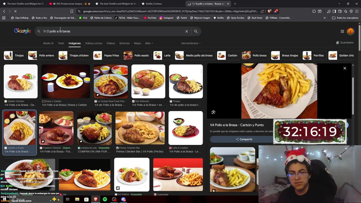Switch to the Modo IA tab

[x=48, y=43]
